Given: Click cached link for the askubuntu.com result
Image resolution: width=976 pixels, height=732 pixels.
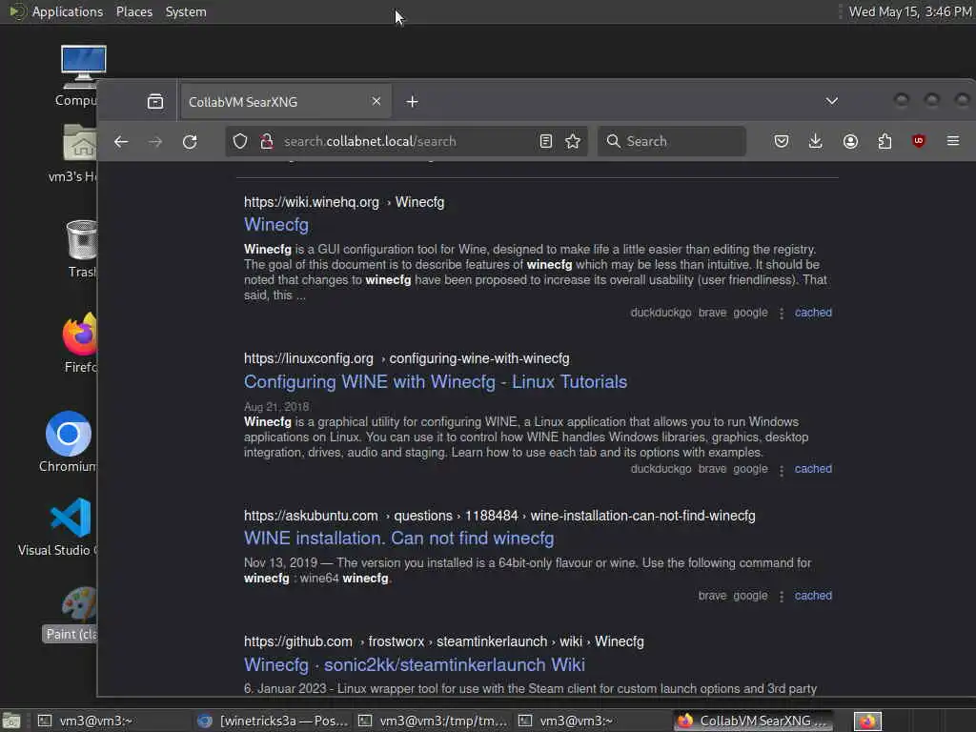Looking at the screenshot, I should 813,596.
